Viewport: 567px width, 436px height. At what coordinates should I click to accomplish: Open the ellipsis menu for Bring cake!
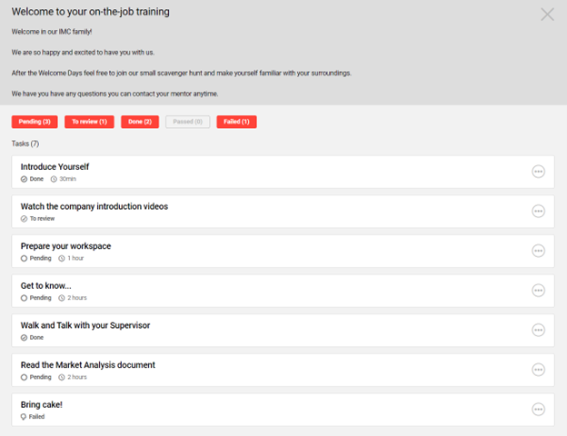[x=538, y=409]
